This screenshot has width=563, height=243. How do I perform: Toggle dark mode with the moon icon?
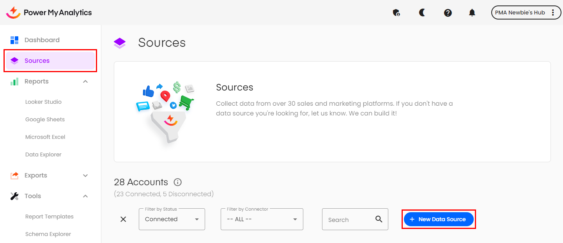[422, 12]
